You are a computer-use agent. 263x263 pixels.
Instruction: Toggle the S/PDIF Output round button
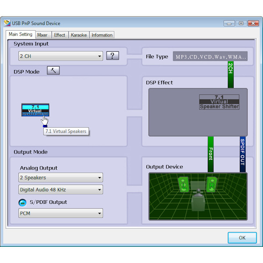[x=22, y=203]
